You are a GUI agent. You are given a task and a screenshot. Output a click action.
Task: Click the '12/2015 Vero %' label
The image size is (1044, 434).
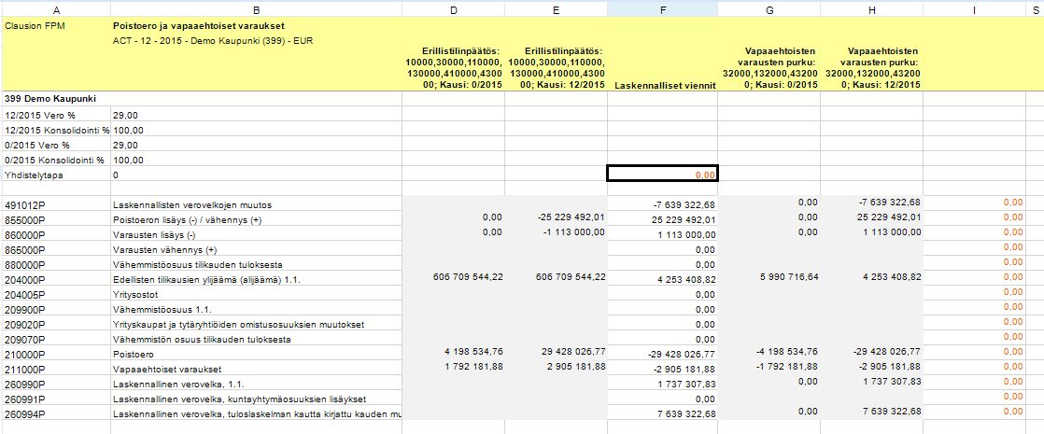pyautogui.click(x=35, y=115)
